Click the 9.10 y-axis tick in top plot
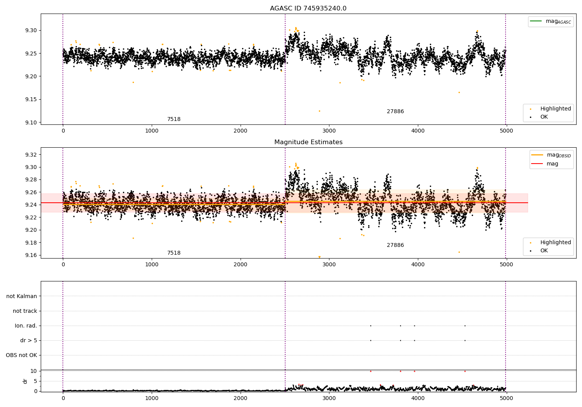The width and height of the screenshot is (582, 407). [x=31, y=122]
